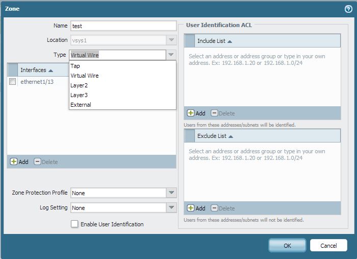The image size is (357, 259).
Task: Add an address to the Exclude List
Action: pyautogui.click(x=196, y=208)
